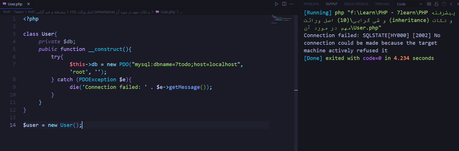Click the PHP icon on User.php tab
Viewport: 459px width, 151px height.
tap(4, 4)
